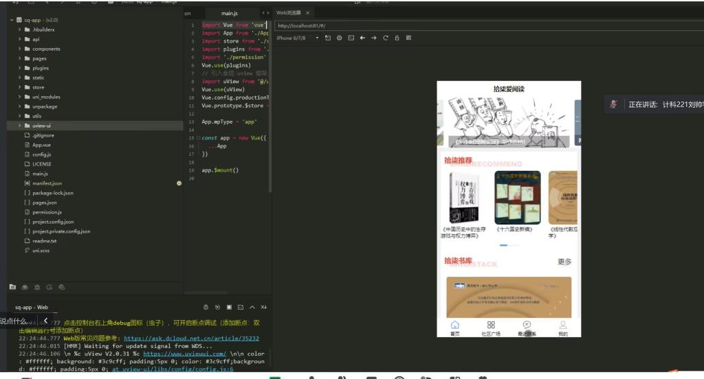The width and height of the screenshot is (704, 379).
Task: Stop the running sq-app console
Action: click(x=229, y=307)
